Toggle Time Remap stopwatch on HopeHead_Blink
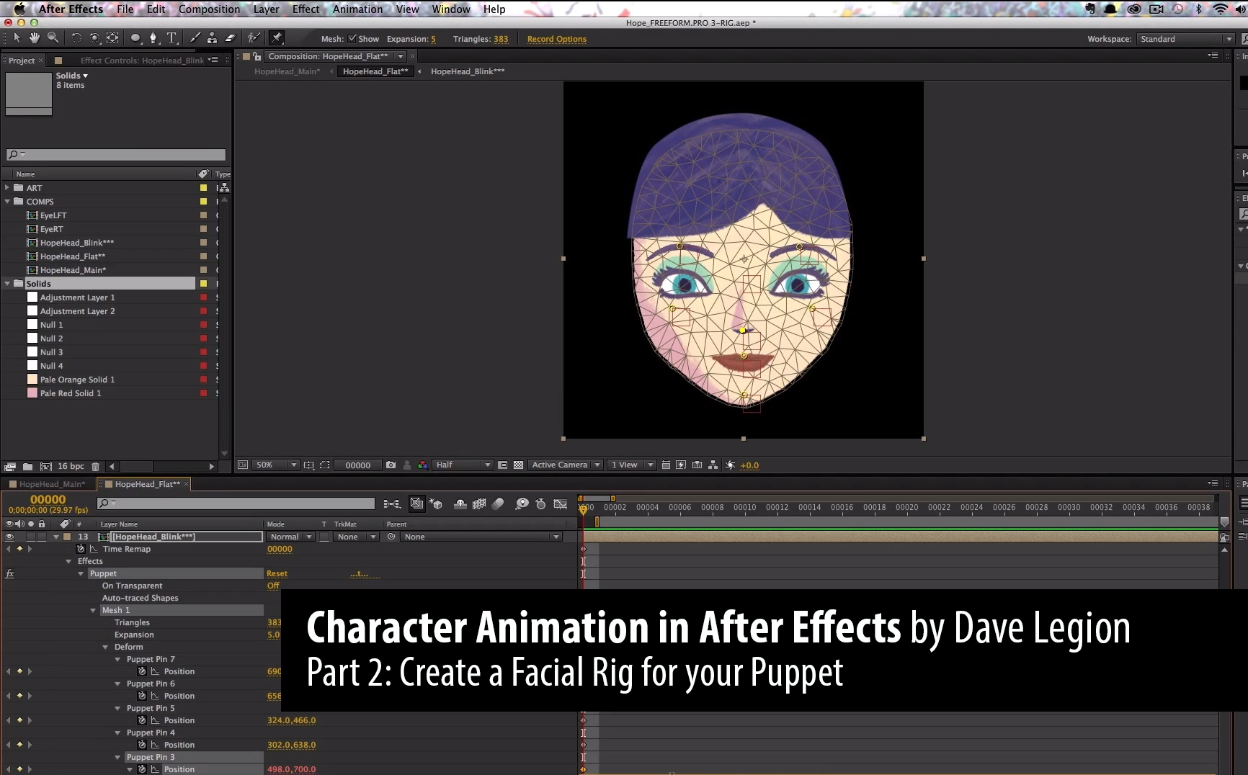Viewport: 1248px width, 775px height. [x=81, y=549]
